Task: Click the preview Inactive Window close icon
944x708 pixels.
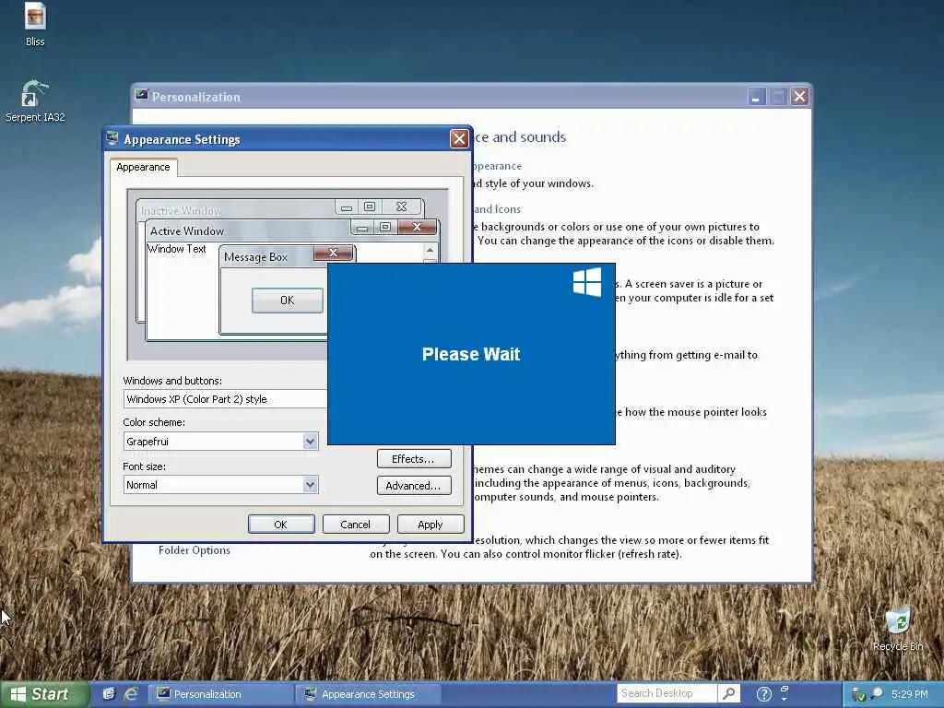Action: [x=402, y=206]
